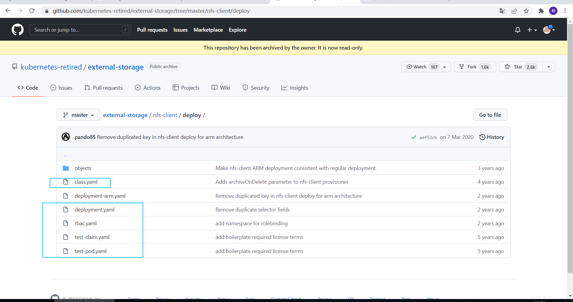Expand the Star lists dropdown arrow
Viewport: 573px width, 302px height.
pos(549,67)
